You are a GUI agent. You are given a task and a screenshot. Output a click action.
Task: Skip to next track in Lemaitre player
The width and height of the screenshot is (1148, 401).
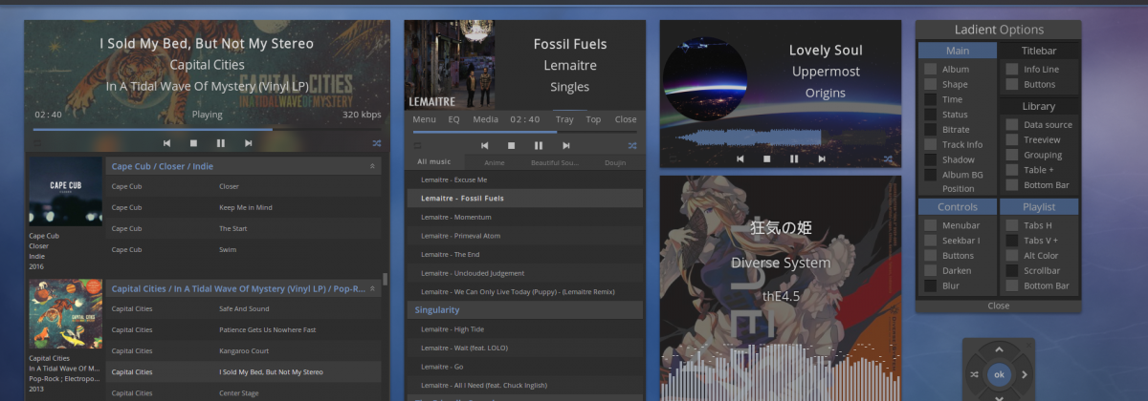(x=565, y=145)
